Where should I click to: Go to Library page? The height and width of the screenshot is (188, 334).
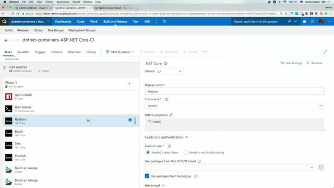click(38, 30)
